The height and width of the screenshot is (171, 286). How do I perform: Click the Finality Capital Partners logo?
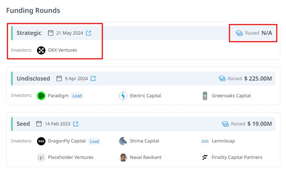(205, 157)
